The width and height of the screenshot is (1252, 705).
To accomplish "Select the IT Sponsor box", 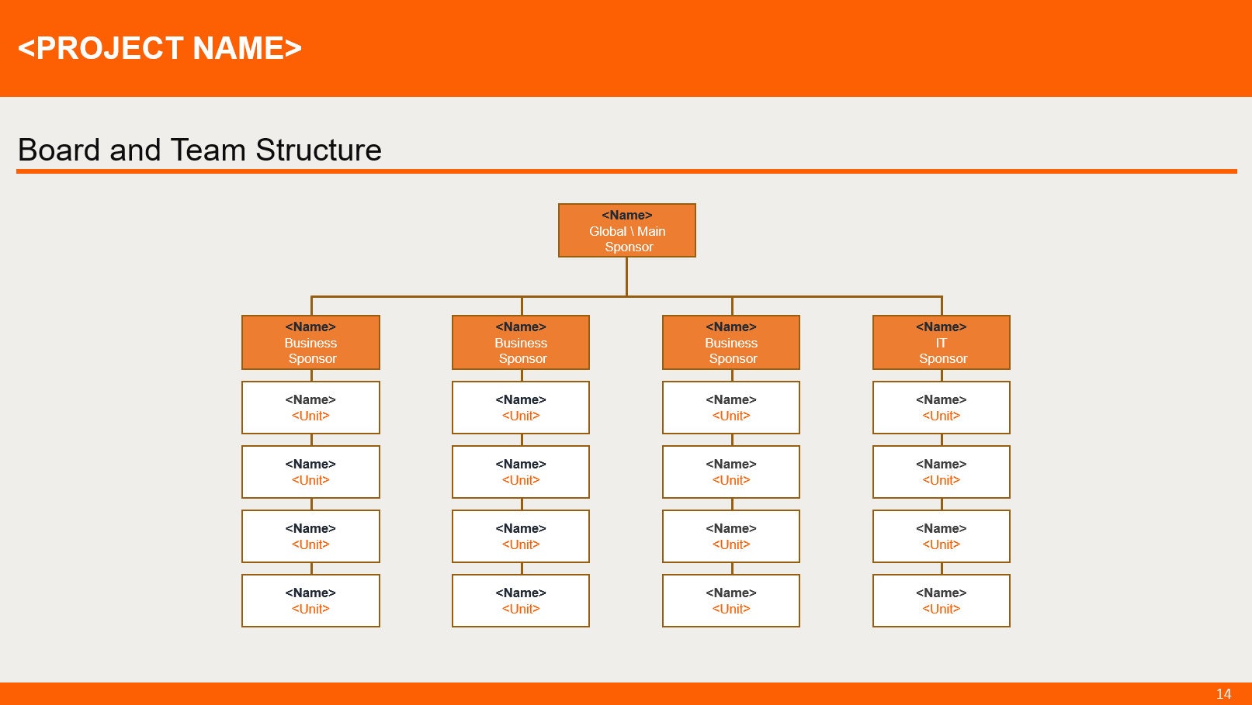I will click(941, 342).
